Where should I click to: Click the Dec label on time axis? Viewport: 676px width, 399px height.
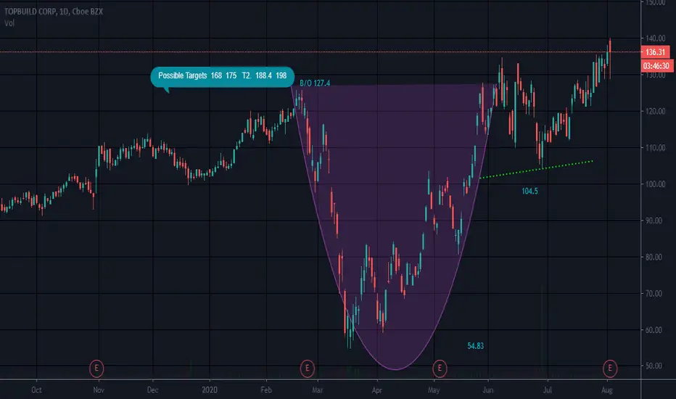point(152,390)
